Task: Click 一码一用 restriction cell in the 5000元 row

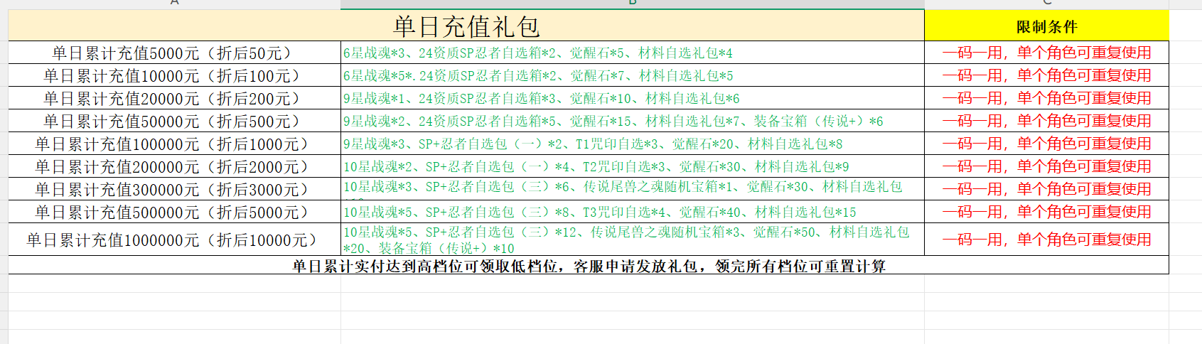Action: pyautogui.click(x=1046, y=53)
